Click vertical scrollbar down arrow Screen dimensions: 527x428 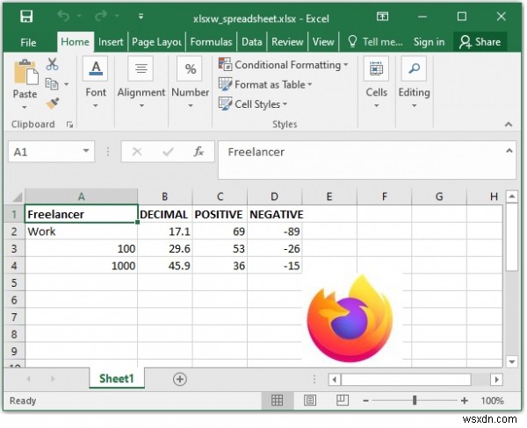tap(512, 362)
